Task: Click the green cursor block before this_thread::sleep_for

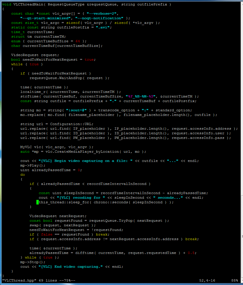Action: click(x=38, y=202)
